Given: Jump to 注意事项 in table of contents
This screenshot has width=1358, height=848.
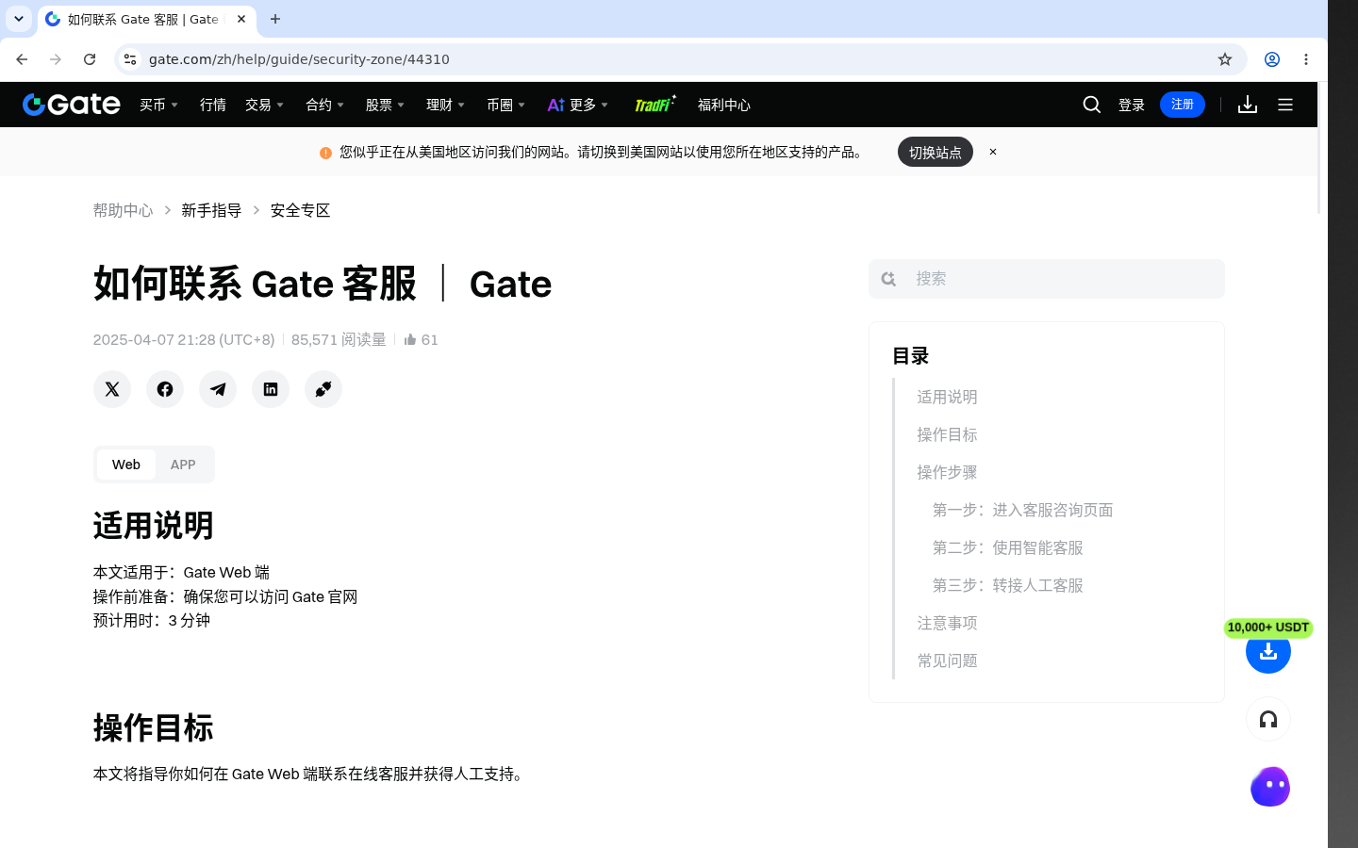Looking at the screenshot, I should point(947,623).
